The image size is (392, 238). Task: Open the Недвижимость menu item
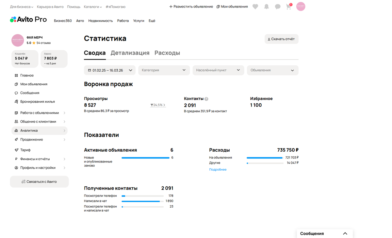(100, 21)
